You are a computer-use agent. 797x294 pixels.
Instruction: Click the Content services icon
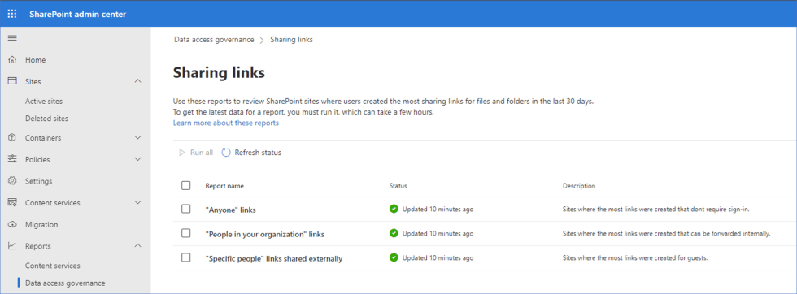pyautogui.click(x=13, y=202)
